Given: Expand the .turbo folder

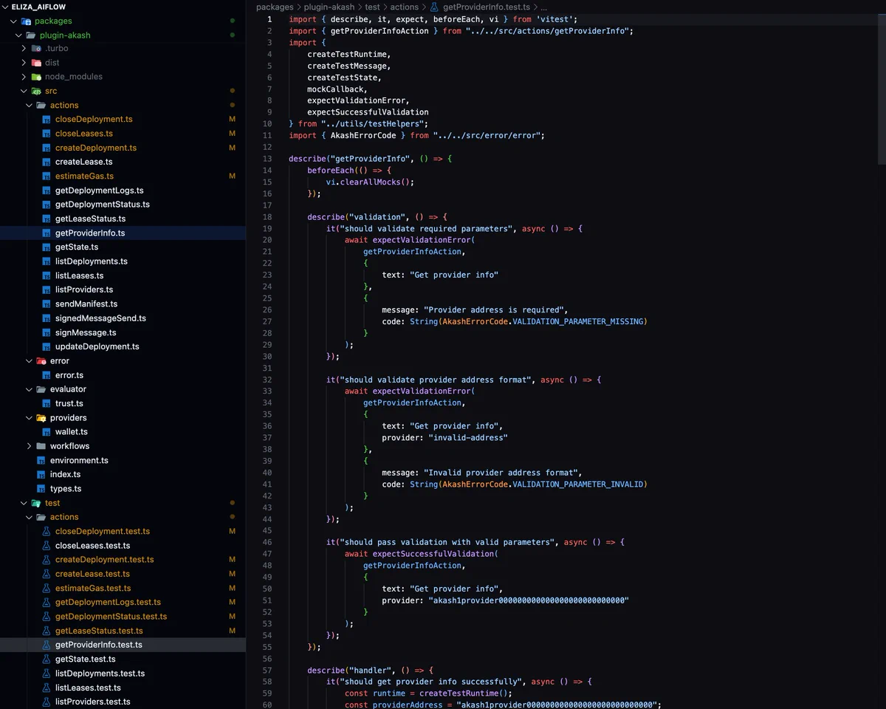Looking at the screenshot, I should [x=24, y=49].
